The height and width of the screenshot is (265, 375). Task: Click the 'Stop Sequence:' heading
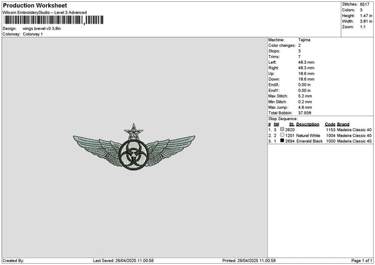[x=283, y=119]
